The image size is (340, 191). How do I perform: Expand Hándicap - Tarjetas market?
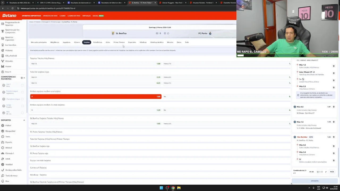pyautogui.click(x=159, y=175)
